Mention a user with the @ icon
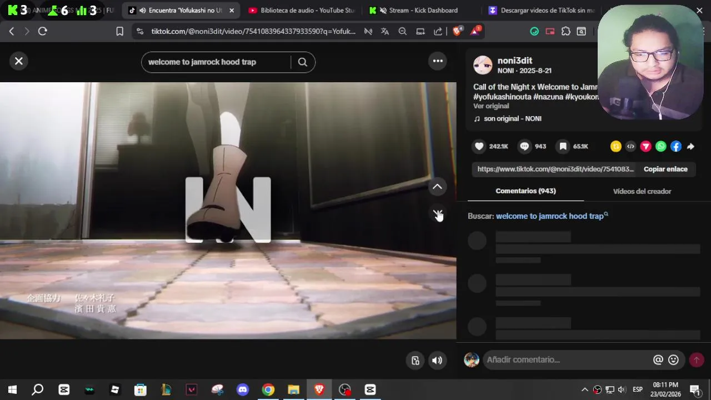This screenshot has height=400, width=711. (658, 360)
